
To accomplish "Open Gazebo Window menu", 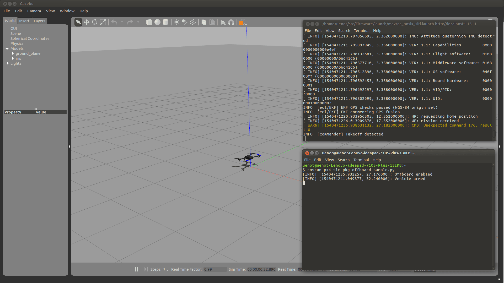I will (67, 11).
